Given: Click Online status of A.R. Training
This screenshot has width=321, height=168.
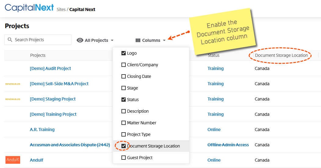Looking at the screenshot, I should (214, 130).
